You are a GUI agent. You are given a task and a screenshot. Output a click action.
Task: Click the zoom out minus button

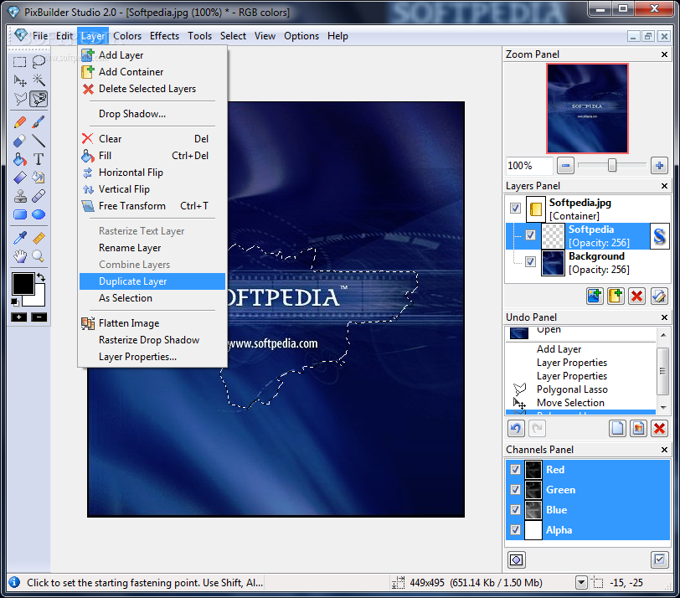pyautogui.click(x=565, y=166)
